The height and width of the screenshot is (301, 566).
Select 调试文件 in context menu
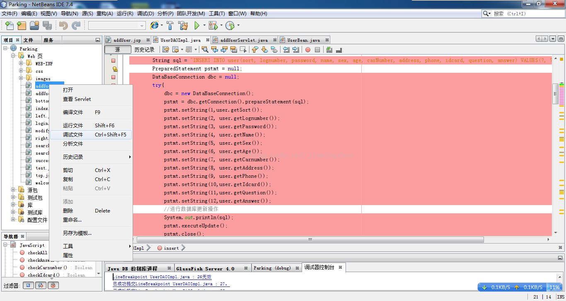(x=91, y=134)
